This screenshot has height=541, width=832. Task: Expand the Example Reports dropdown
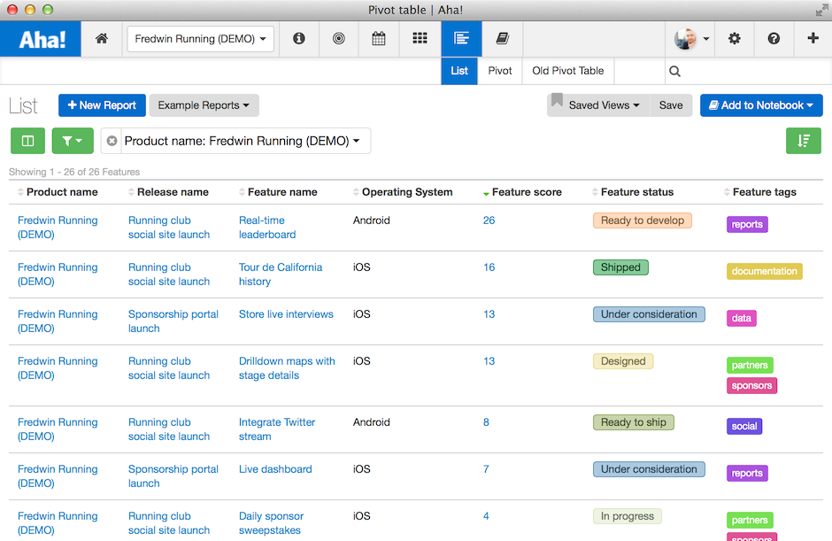pos(204,105)
